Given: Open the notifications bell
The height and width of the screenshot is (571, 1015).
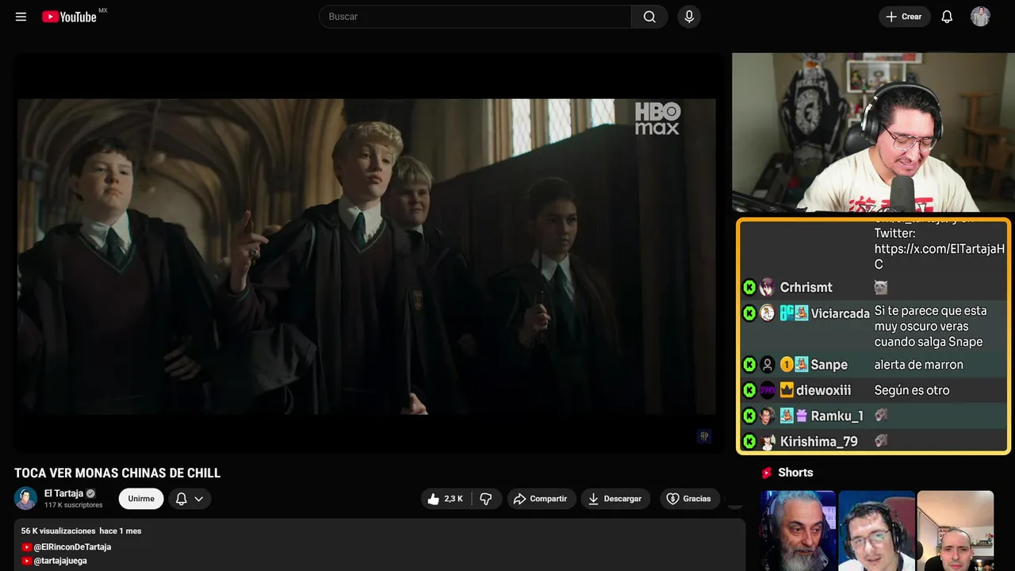Looking at the screenshot, I should click(947, 17).
